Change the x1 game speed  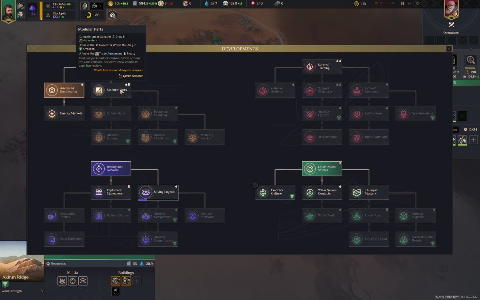click(409, 3)
